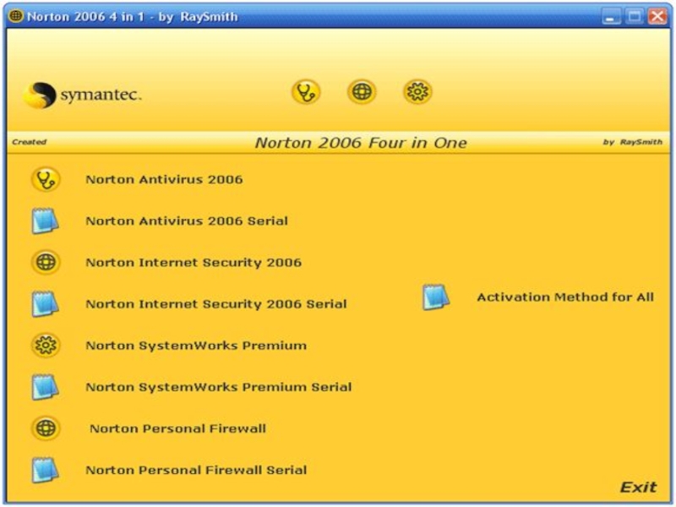Click the Symantec logo

(82, 95)
